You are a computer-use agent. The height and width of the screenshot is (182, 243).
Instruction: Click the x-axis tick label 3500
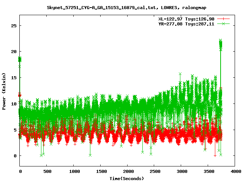coord(209,171)
